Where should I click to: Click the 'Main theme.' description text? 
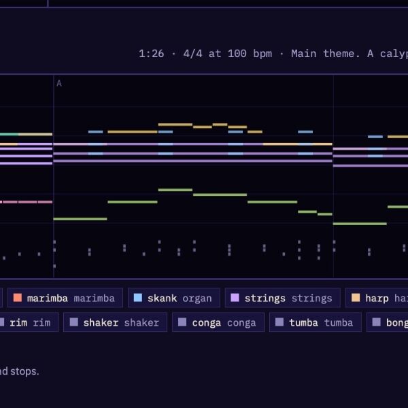(x=326, y=54)
